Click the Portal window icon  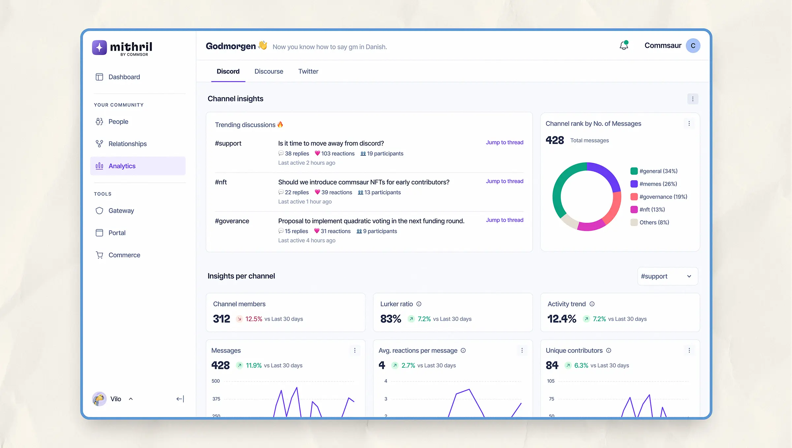pos(99,233)
